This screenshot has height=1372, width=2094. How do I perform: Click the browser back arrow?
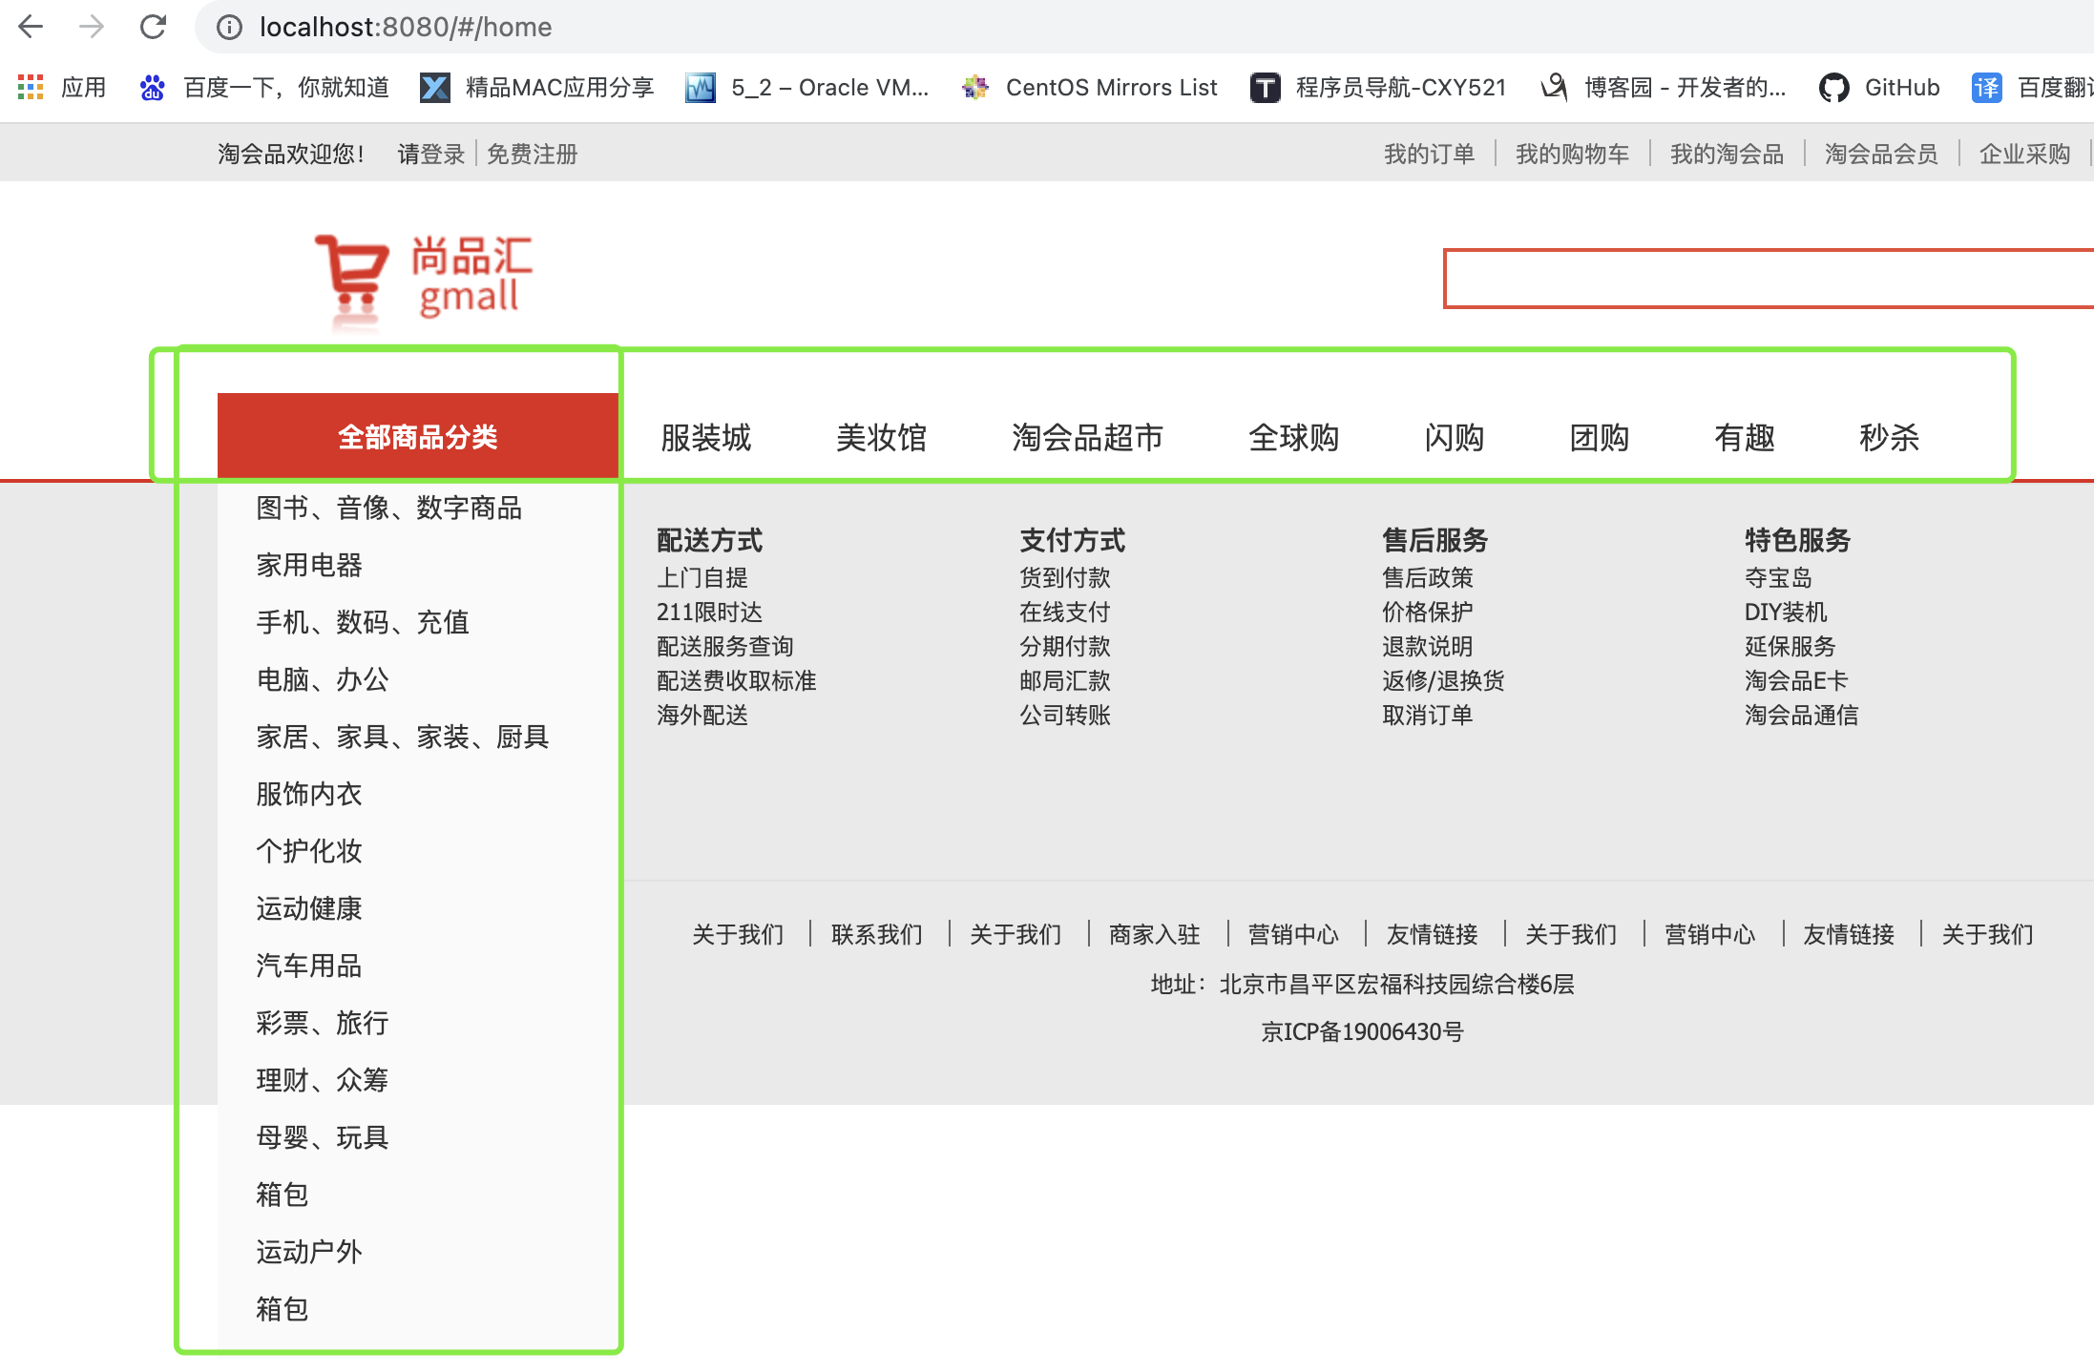click(31, 27)
